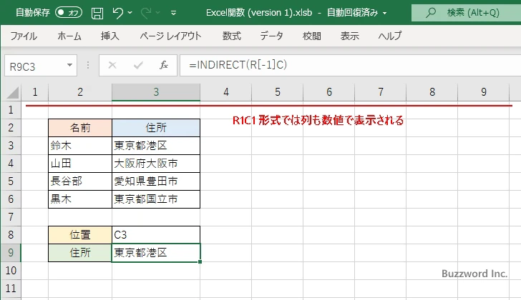Open the 表示 ribbon tab
Viewport: 521px width, 300px height.
pos(349,36)
